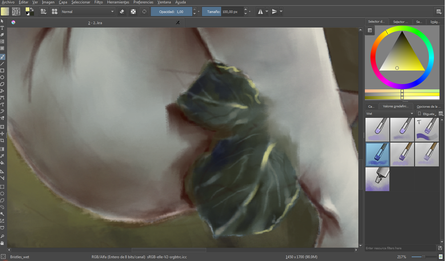Open the Normal blending mode dropdown
Viewport: 446px width, 261px height.
click(88, 12)
